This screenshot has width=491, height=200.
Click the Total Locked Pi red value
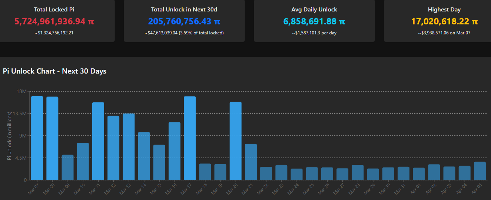click(54, 22)
